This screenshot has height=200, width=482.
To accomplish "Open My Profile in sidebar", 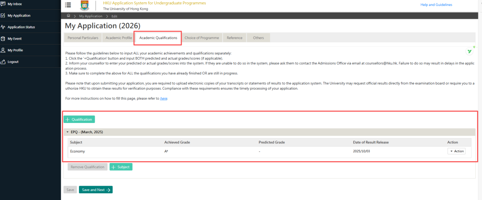I will click(15, 50).
